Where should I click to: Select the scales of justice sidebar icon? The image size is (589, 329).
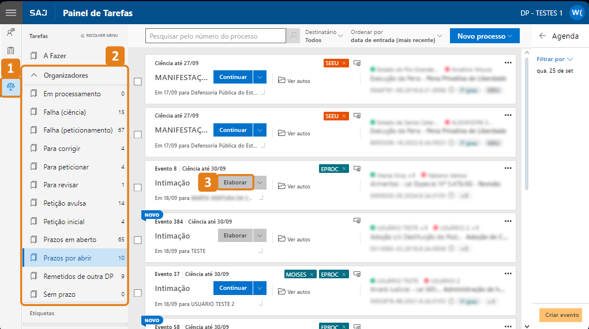tap(11, 86)
